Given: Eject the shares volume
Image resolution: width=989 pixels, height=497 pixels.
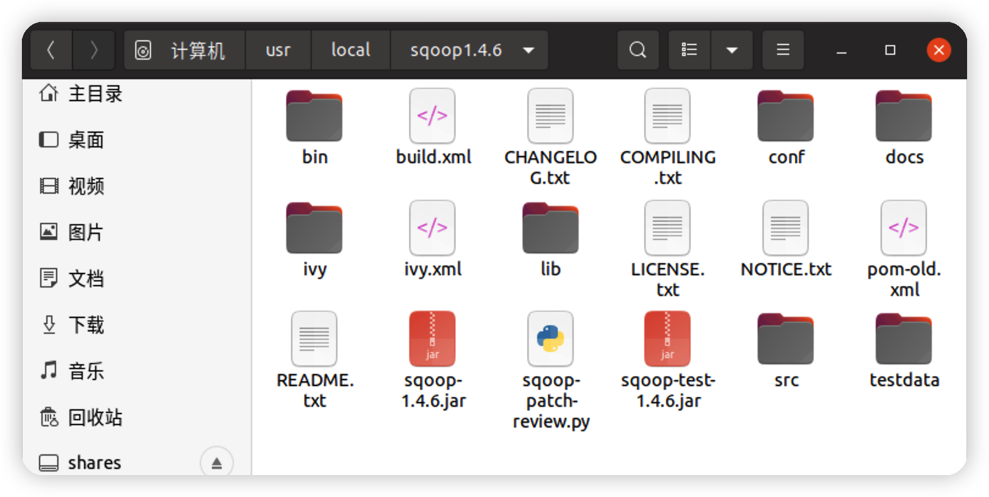Looking at the screenshot, I should (x=217, y=463).
